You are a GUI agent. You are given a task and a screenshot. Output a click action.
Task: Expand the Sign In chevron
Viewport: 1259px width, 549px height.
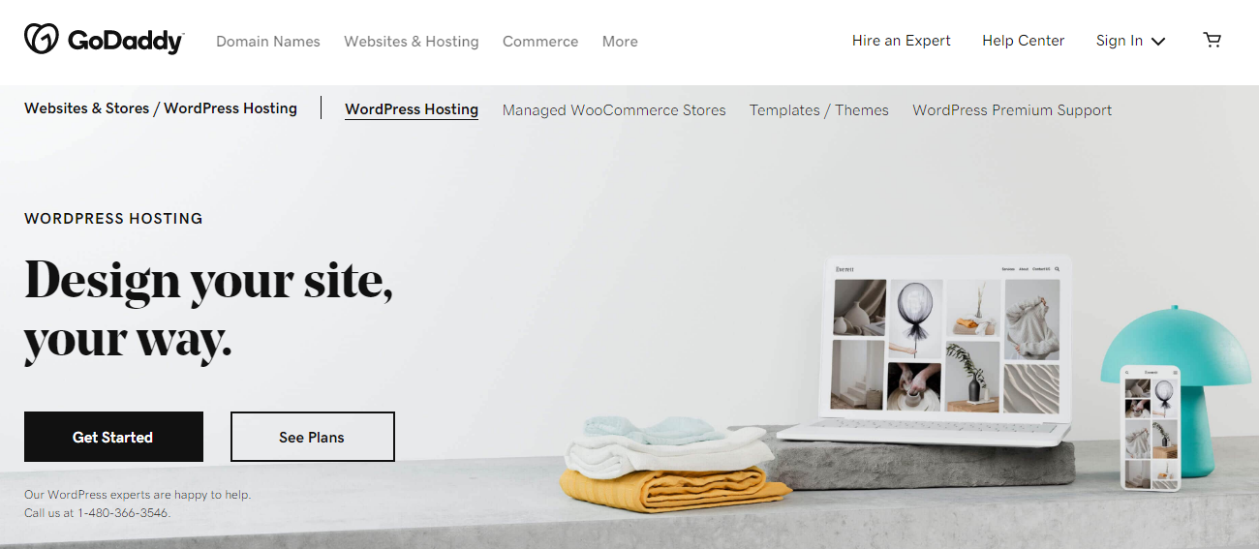click(1158, 42)
